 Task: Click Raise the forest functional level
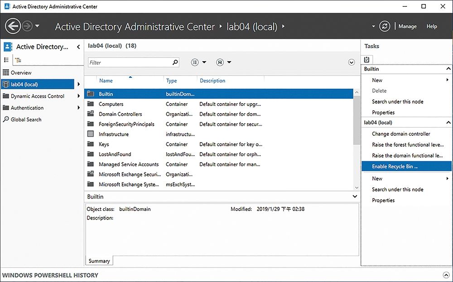[408, 144]
